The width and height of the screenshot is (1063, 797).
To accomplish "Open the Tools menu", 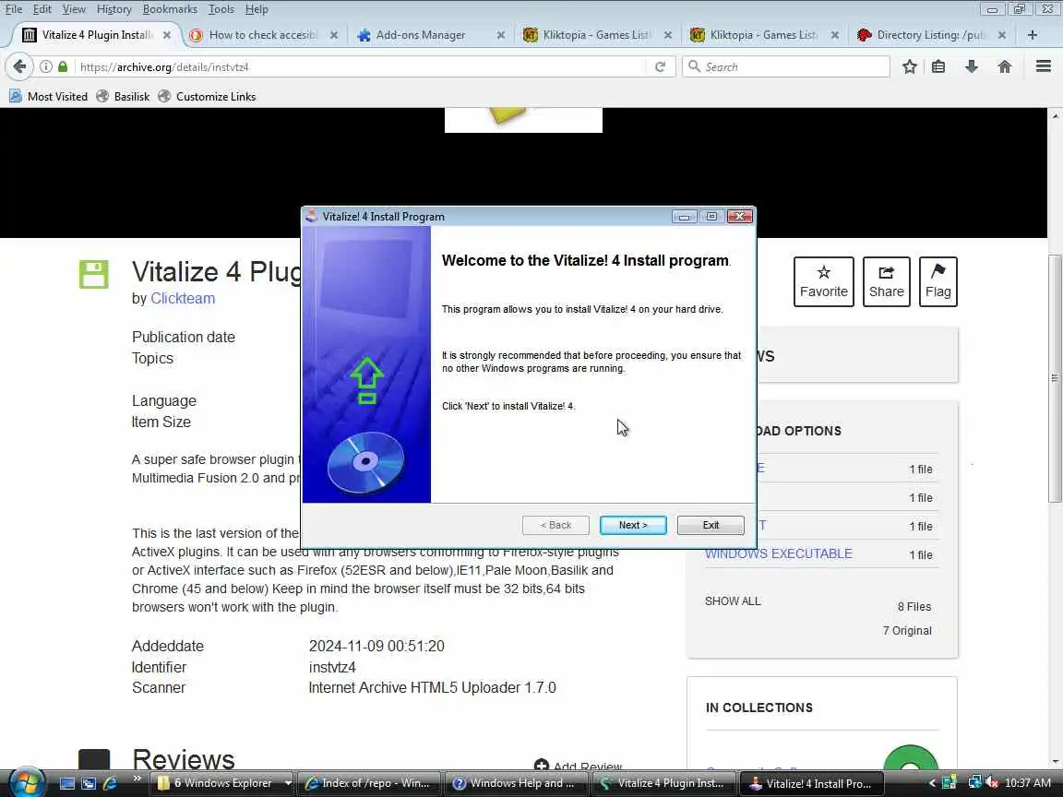I will pos(221,9).
